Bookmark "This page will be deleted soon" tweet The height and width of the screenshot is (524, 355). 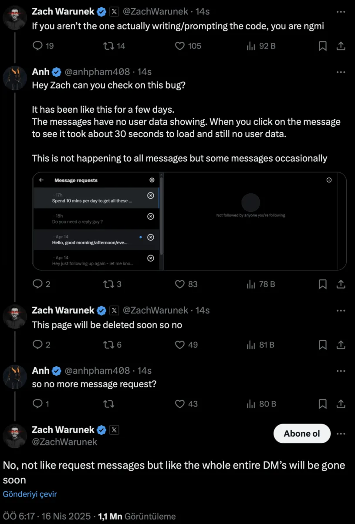coord(322,345)
